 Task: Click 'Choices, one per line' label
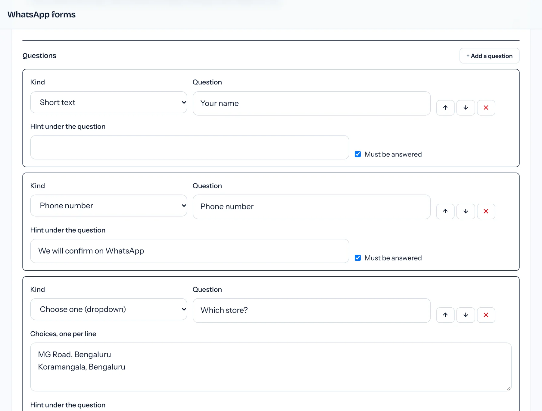point(63,334)
